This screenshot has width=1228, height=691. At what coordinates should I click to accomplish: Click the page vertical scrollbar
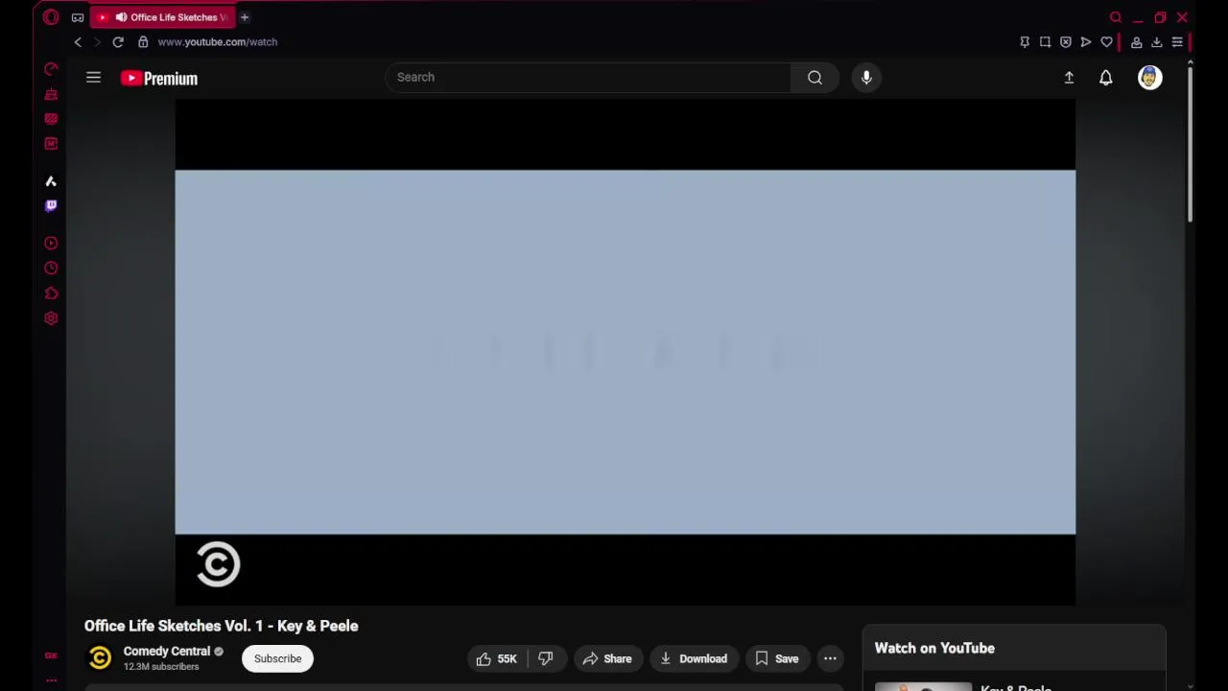(x=1190, y=144)
